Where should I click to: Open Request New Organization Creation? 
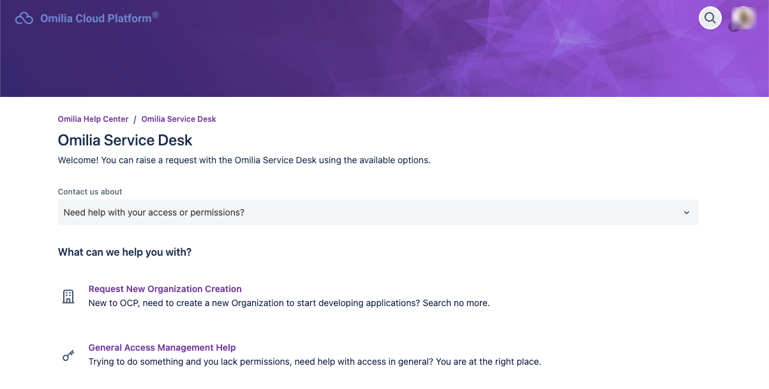click(x=165, y=289)
